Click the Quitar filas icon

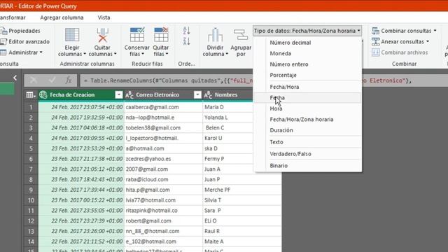(x=161, y=35)
